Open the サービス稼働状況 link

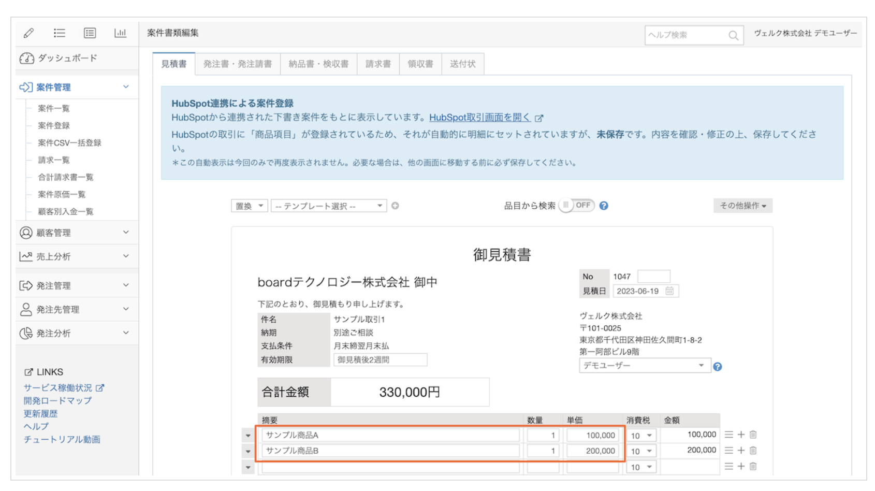click(58, 388)
